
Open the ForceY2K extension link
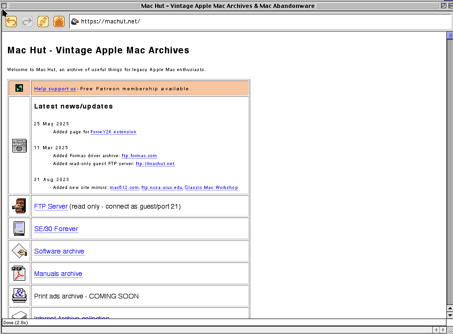point(113,132)
